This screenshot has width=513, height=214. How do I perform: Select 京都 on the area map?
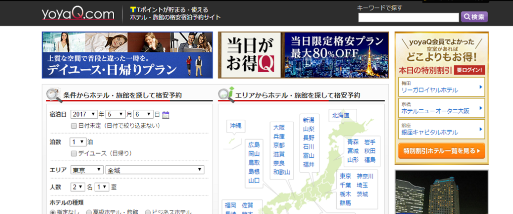tap(279, 145)
